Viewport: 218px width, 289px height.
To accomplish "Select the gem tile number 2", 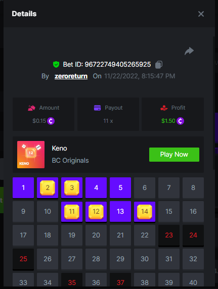I will pos(48,188).
